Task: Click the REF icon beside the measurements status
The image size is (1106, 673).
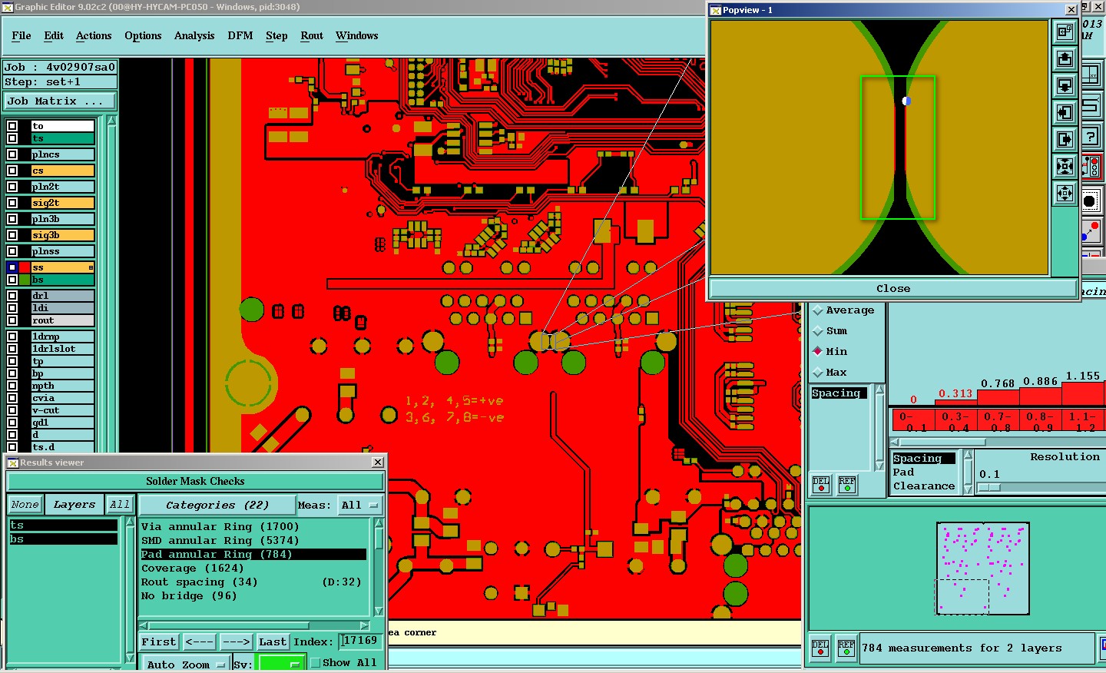Action: (x=846, y=648)
